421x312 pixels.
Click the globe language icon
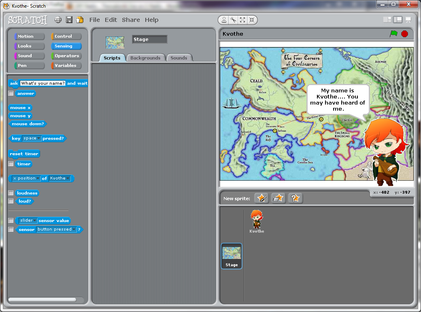[x=58, y=19]
